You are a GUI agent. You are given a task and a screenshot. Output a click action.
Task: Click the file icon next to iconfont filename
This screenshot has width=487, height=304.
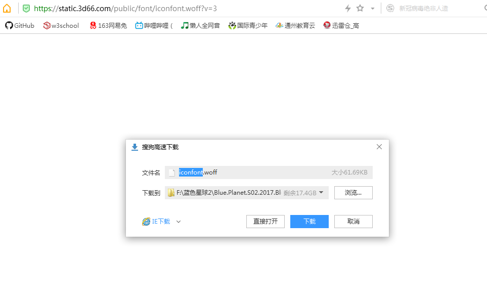point(172,172)
